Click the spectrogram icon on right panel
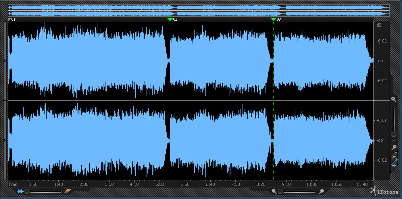This screenshot has height=199, width=402. [x=394, y=158]
